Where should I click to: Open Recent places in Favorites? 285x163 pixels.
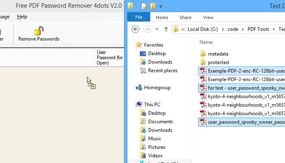162,71
